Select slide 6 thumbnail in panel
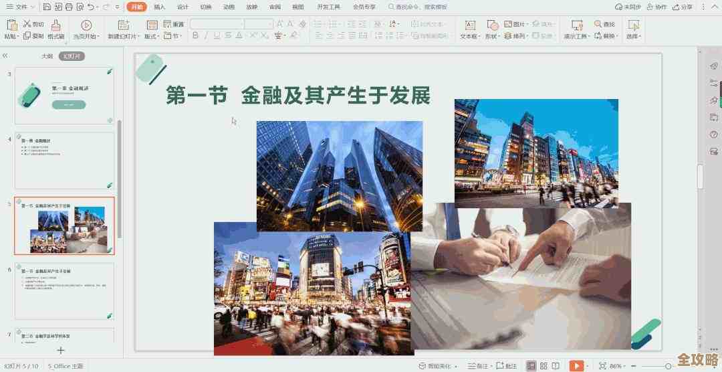The width and height of the screenshot is (722, 372). [x=64, y=291]
